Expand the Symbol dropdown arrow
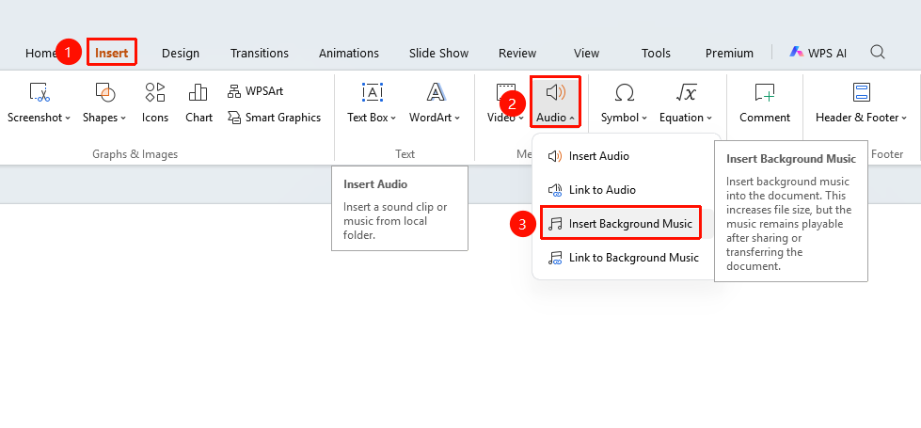This screenshot has width=921, height=428. click(644, 118)
